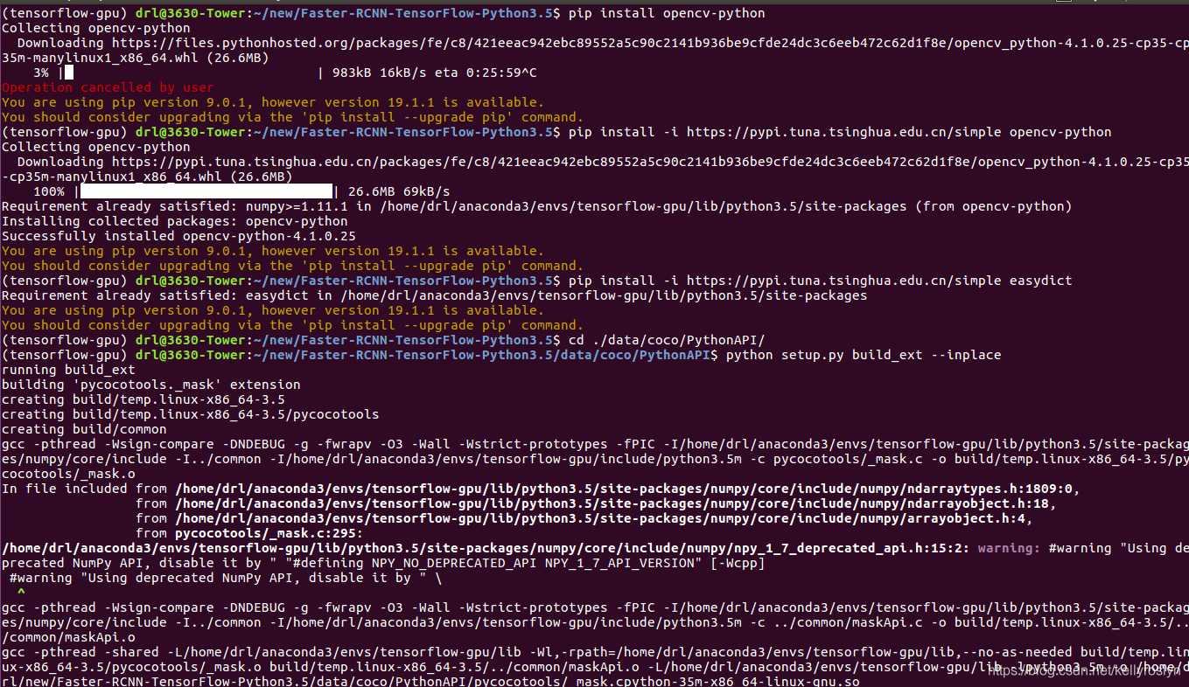Click the '983kB 16kB/s eta 0:25:59^C' status text

click(435, 73)
